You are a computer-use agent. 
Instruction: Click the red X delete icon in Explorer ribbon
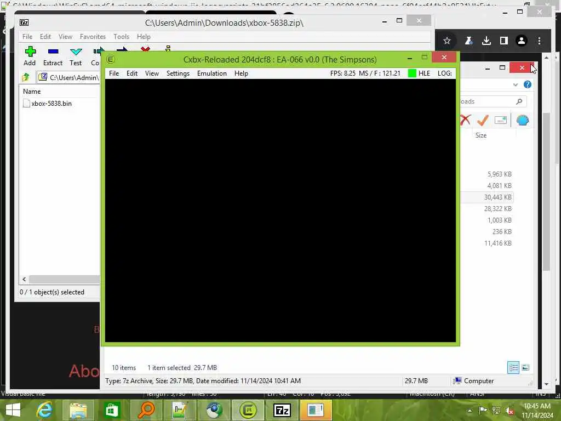pyautogui.click(x=465, y=120)
